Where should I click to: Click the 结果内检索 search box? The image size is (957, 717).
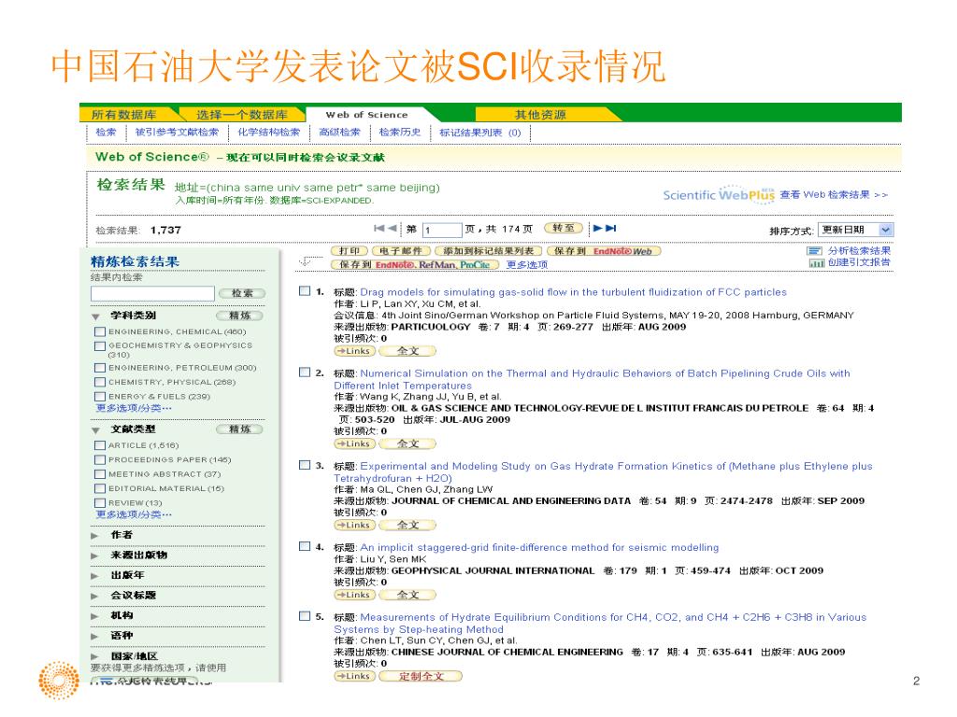(152, 293)
